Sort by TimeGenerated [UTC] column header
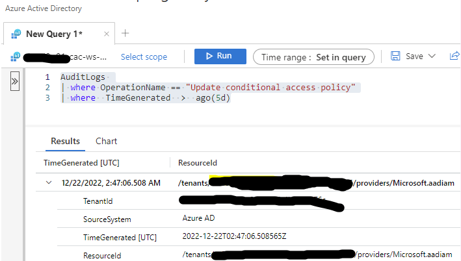Image resolution: width=461 pixels, height=261 pixels. [x=81, y=163]
